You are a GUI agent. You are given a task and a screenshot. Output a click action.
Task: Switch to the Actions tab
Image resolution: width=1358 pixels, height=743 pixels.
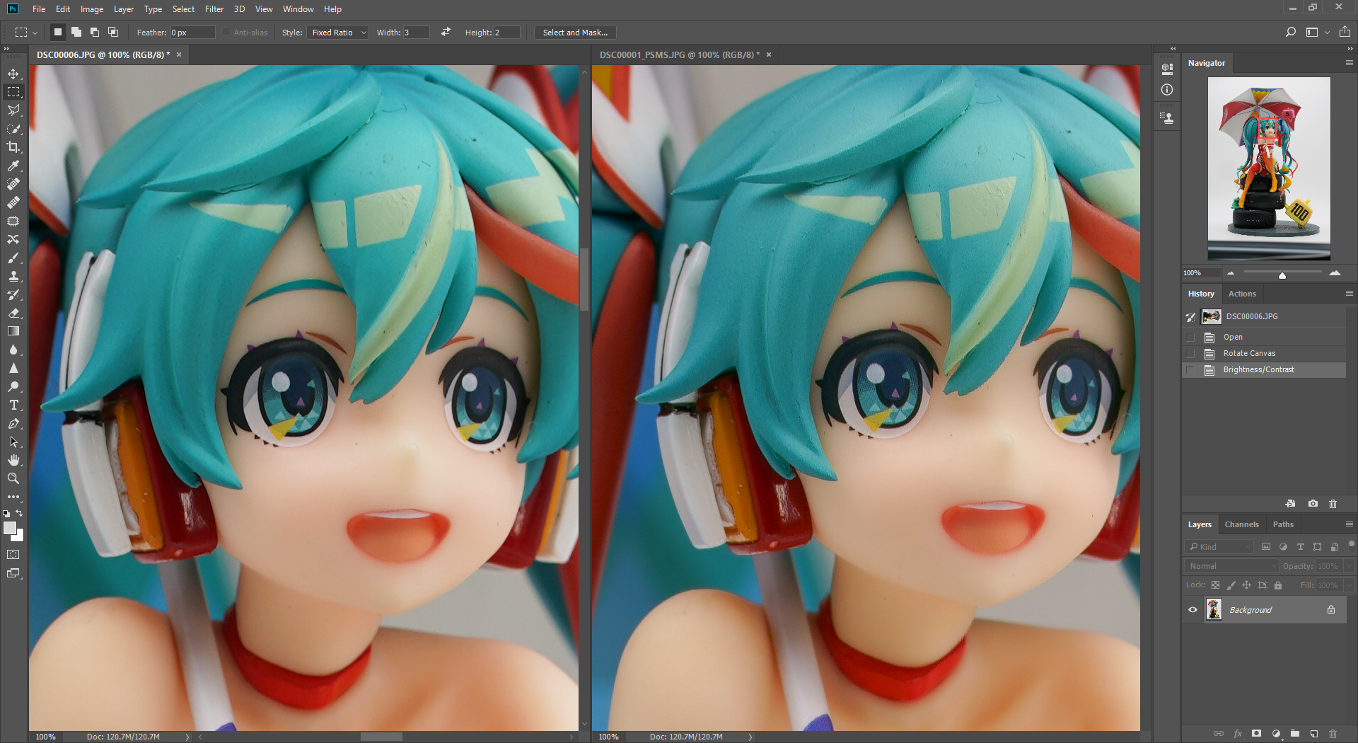[1242, 294]
